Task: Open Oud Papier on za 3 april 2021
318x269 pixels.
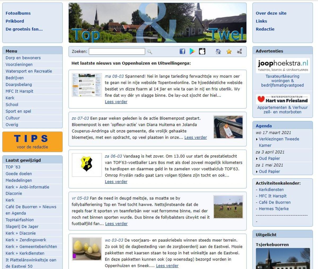Action: [x=270, y=158]
